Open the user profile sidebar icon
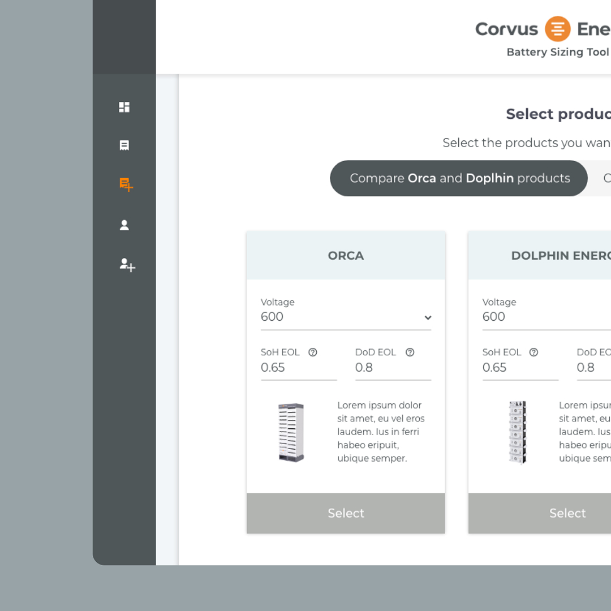 124,225
